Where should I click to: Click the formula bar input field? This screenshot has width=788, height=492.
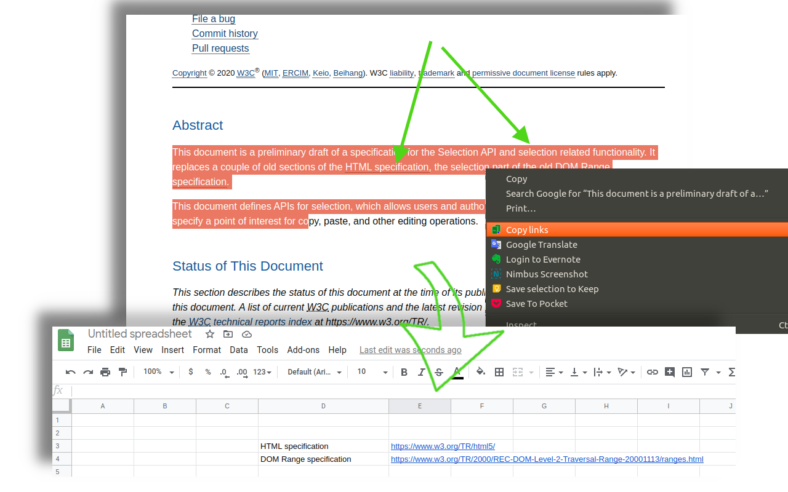coord(403,391)
